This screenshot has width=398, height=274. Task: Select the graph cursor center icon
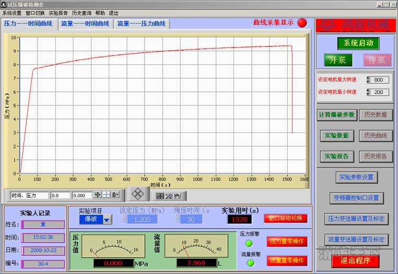[107, 195]
